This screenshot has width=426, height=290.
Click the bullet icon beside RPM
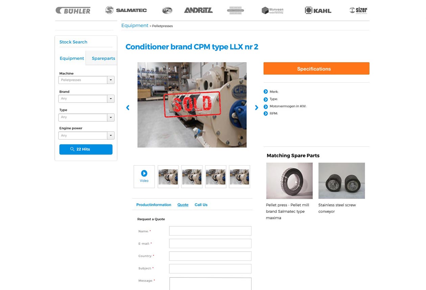[x=266, y=113]
